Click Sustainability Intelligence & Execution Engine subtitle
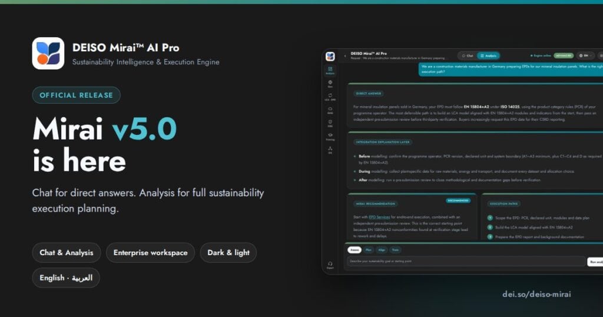 146,62
